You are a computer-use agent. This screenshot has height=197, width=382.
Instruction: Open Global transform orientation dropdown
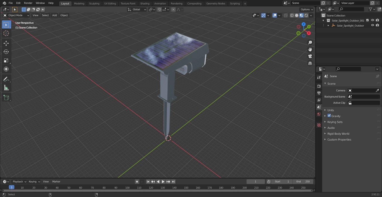137,10
